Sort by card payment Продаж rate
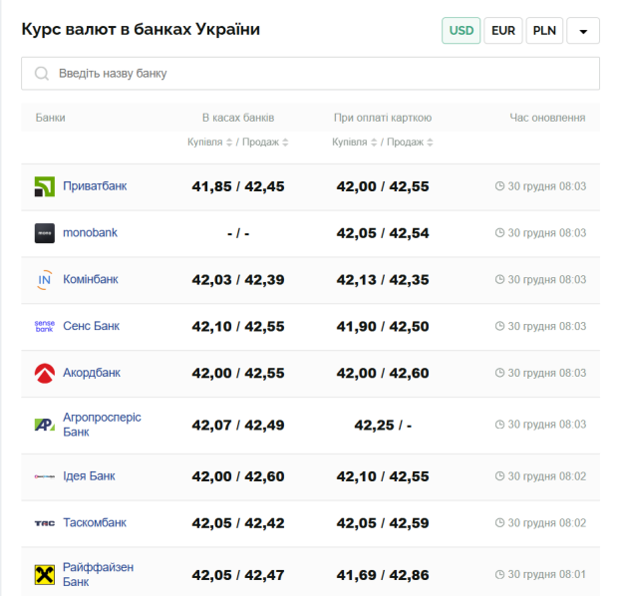The image size is (618, 596). tap(410, 143)
